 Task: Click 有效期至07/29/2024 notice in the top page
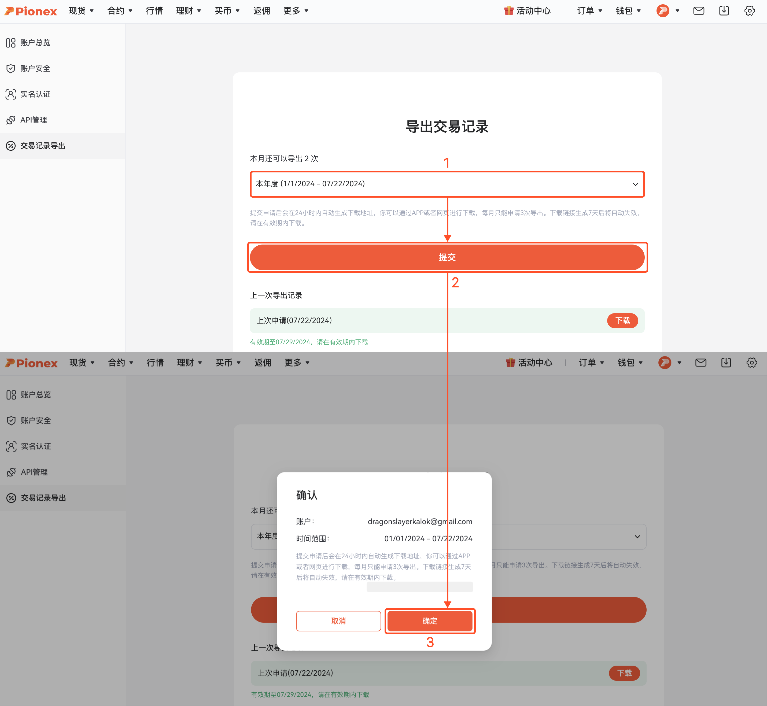309,342
